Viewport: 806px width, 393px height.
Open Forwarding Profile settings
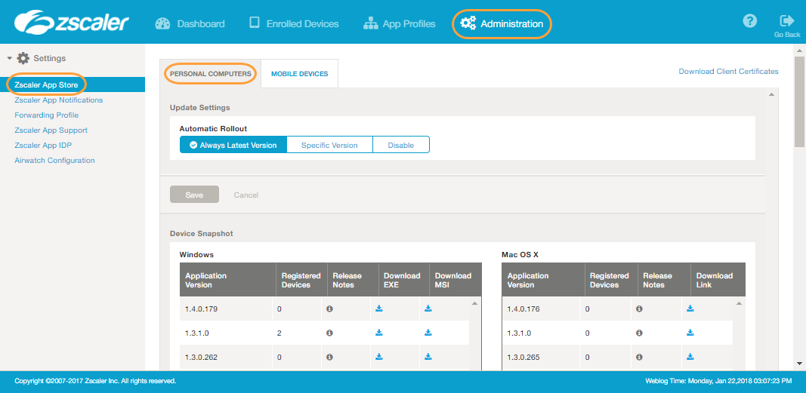click(46, 115)
